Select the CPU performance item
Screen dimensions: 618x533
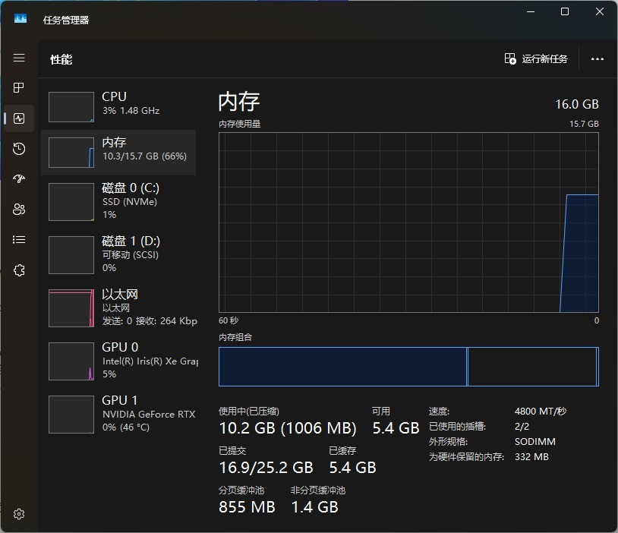118,107
